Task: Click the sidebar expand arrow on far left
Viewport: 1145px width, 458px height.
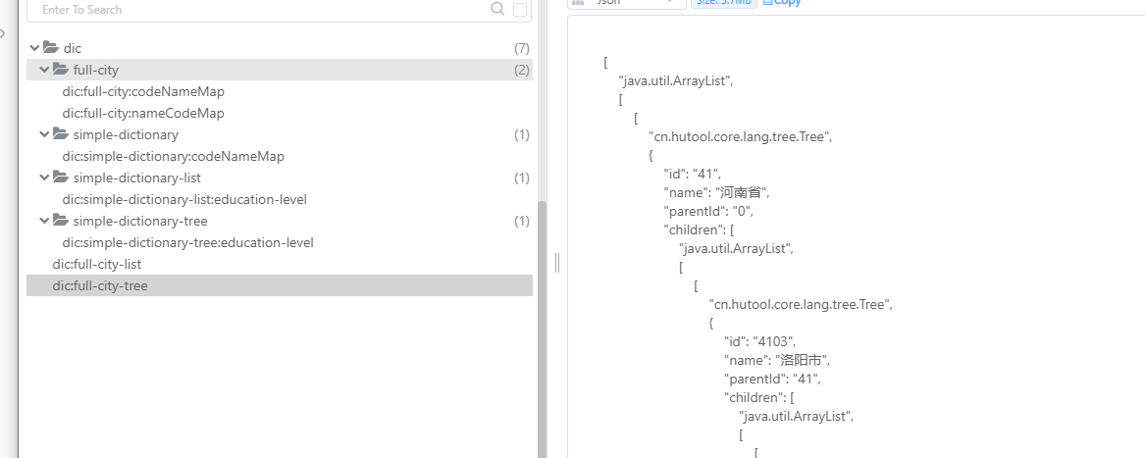Action: (x=3, y=33)
